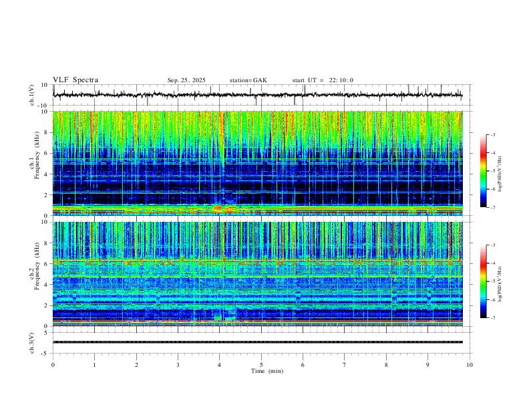Click the "ch.3(V)" axis label

pyautogui.click(x=32, y=343)
